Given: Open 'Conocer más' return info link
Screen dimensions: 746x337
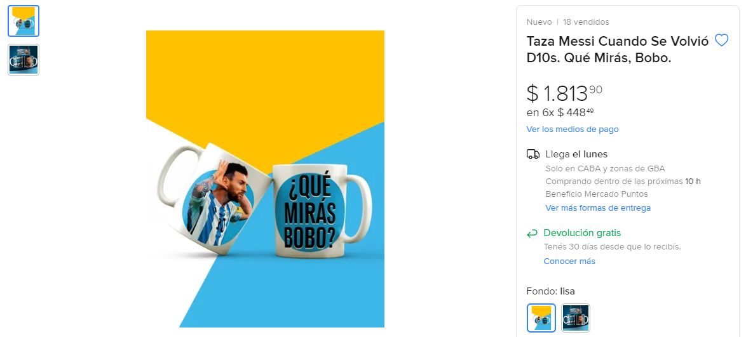Looking at the screenshot, I should click(x=569, y=261).
